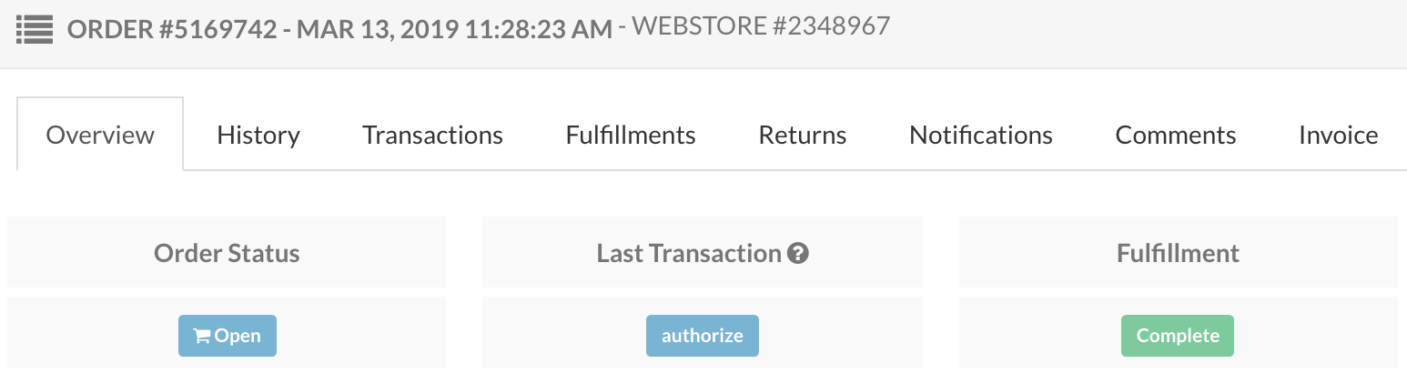Go to the Transactions tab

pos(432,135)
